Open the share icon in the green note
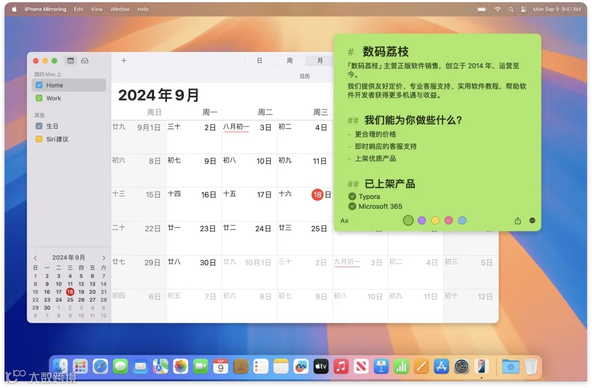Image resolution: width=592 pixels, height=388 pixels. click(x=517, y=221)
